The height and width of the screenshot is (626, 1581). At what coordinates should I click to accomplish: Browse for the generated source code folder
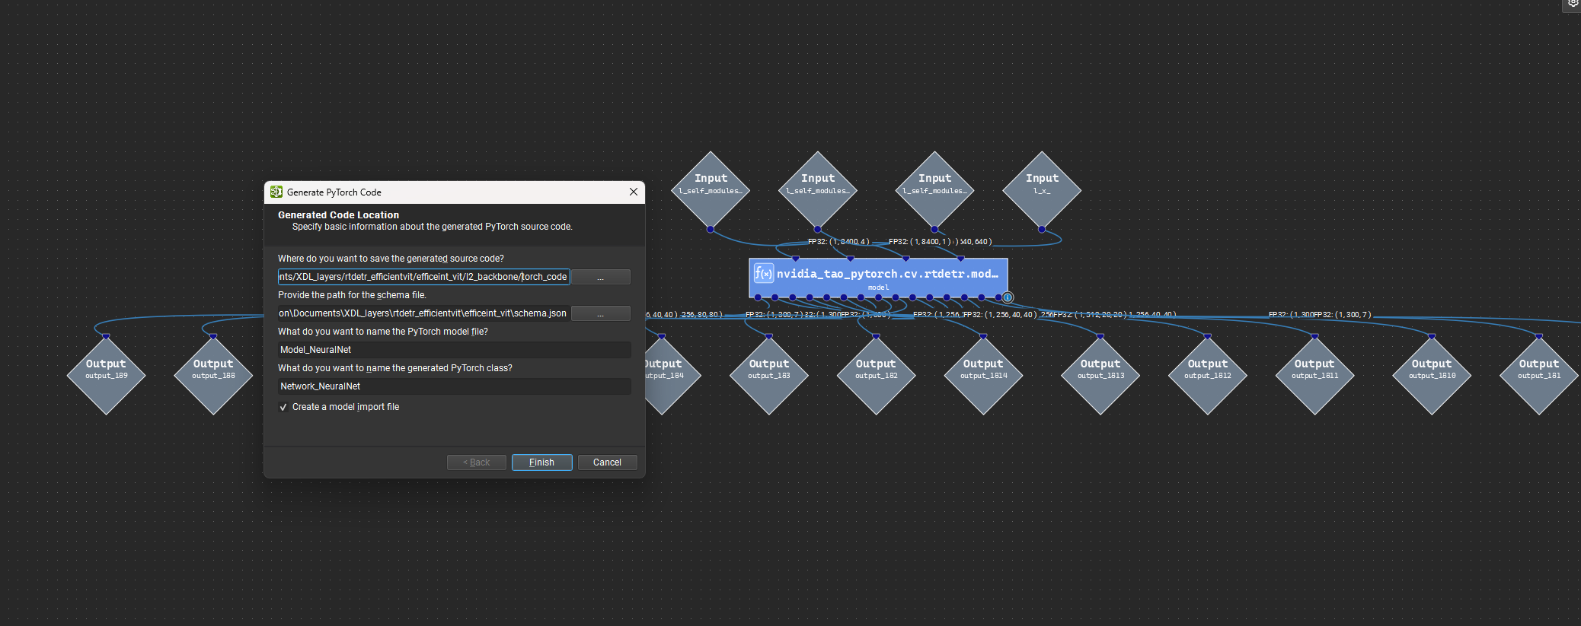601,277
